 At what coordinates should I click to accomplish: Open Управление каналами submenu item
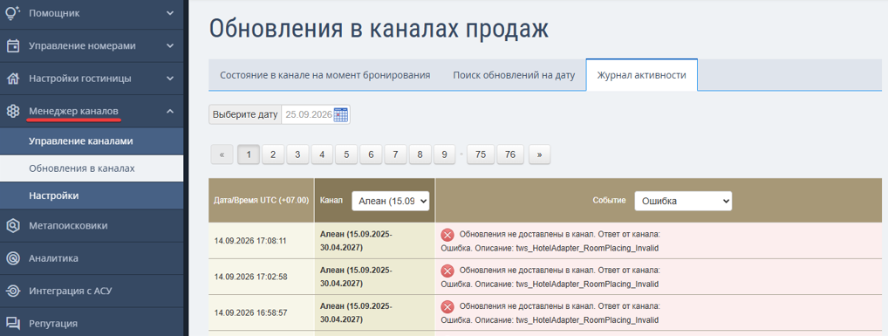[92, 141]
